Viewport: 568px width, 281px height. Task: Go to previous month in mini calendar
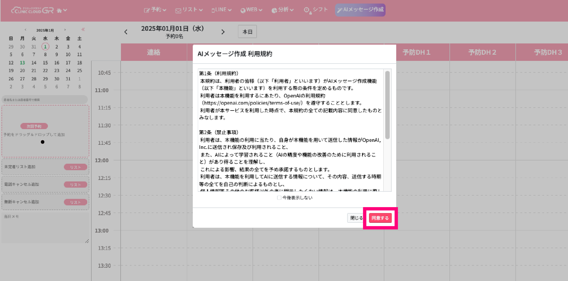click(x=25, y=30)
